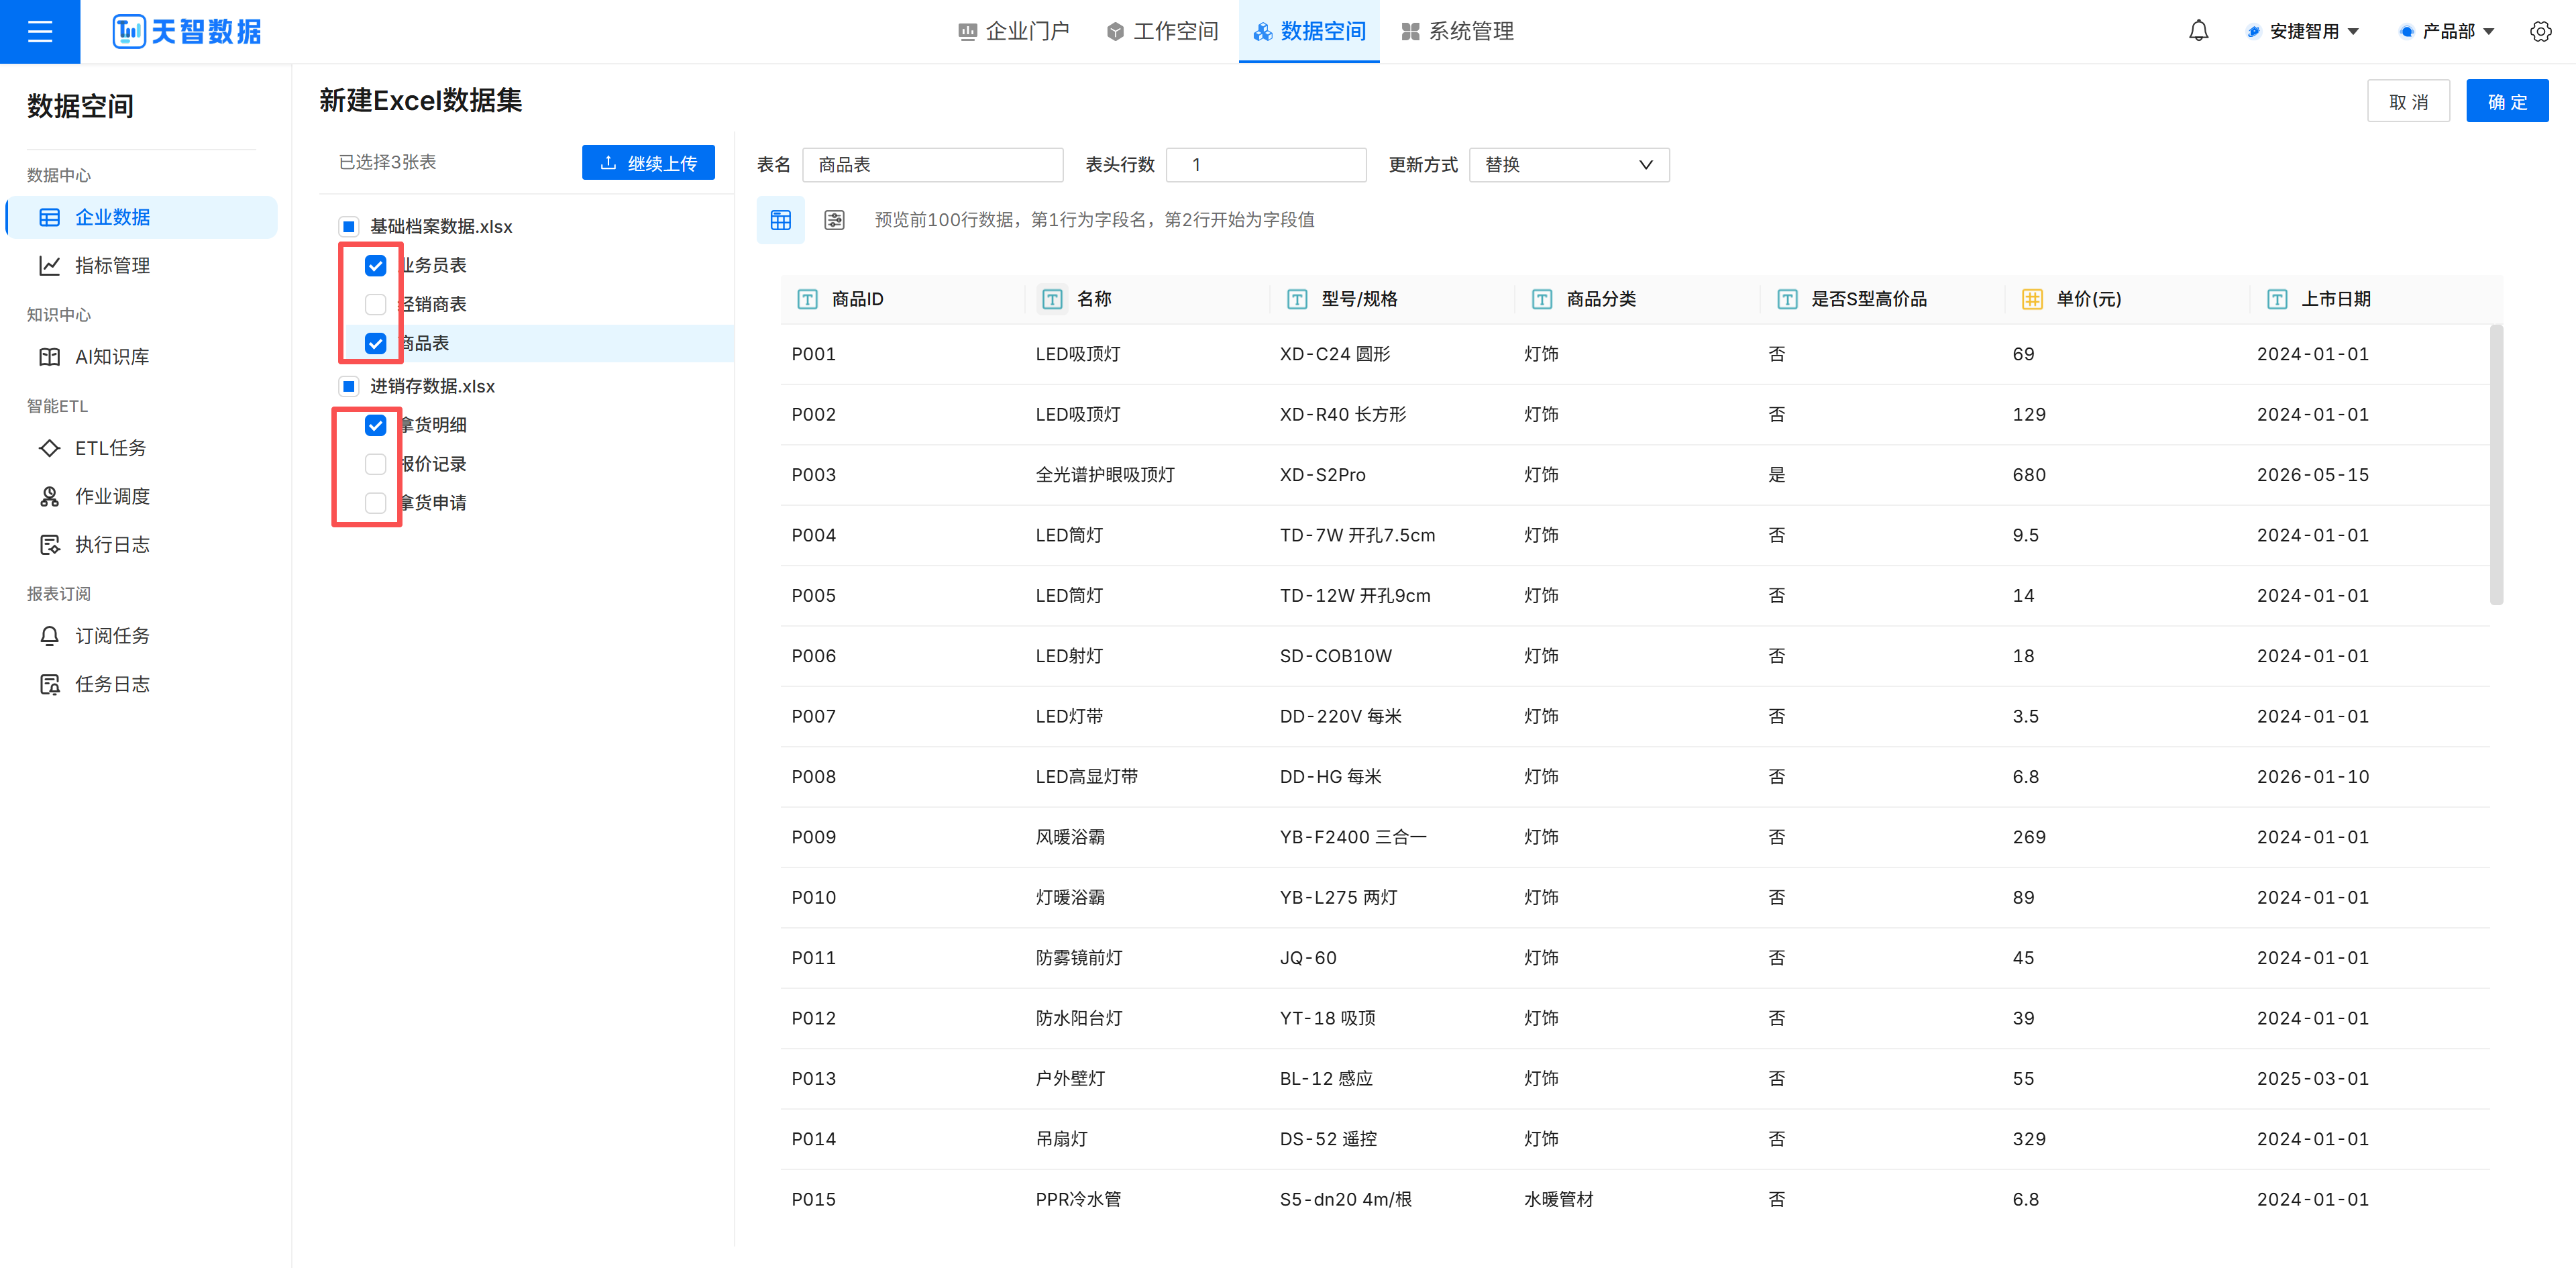Uncheck the 商品表 checkbox
The height and width of the screenshot is (1268, 2576).
[375, 343]
